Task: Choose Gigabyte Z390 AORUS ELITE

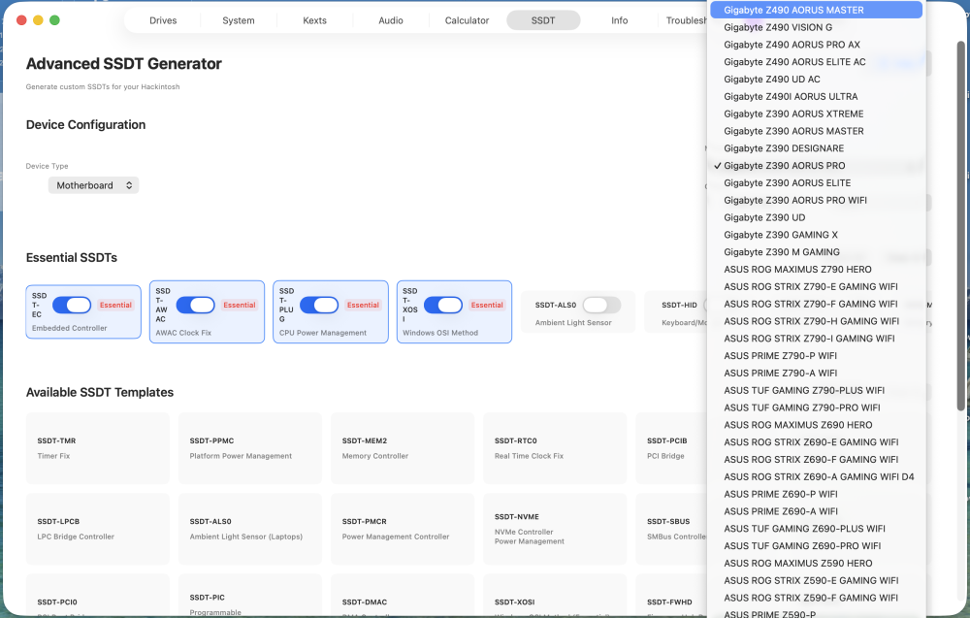Action: point(816,183)
